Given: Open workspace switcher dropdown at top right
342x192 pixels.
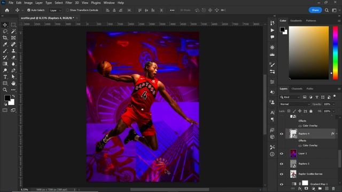Looking at the screenshot, I should (x=334, y=10).
